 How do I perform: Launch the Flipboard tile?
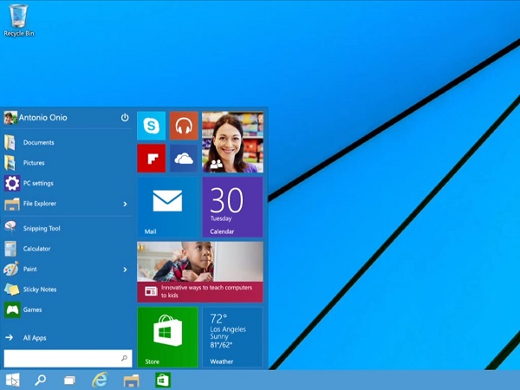(x=151, y=159)
